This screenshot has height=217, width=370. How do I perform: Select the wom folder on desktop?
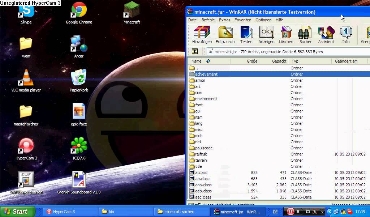(26, 47)
